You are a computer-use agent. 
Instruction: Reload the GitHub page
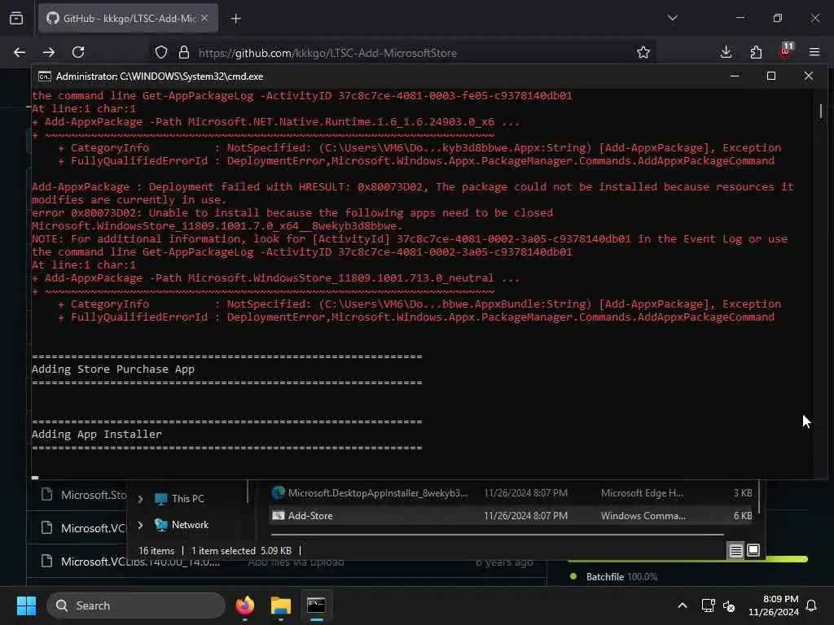(x=78, y=52)
